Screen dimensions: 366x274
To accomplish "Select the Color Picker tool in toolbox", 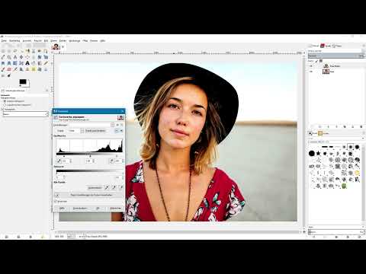I will [3, 57].
